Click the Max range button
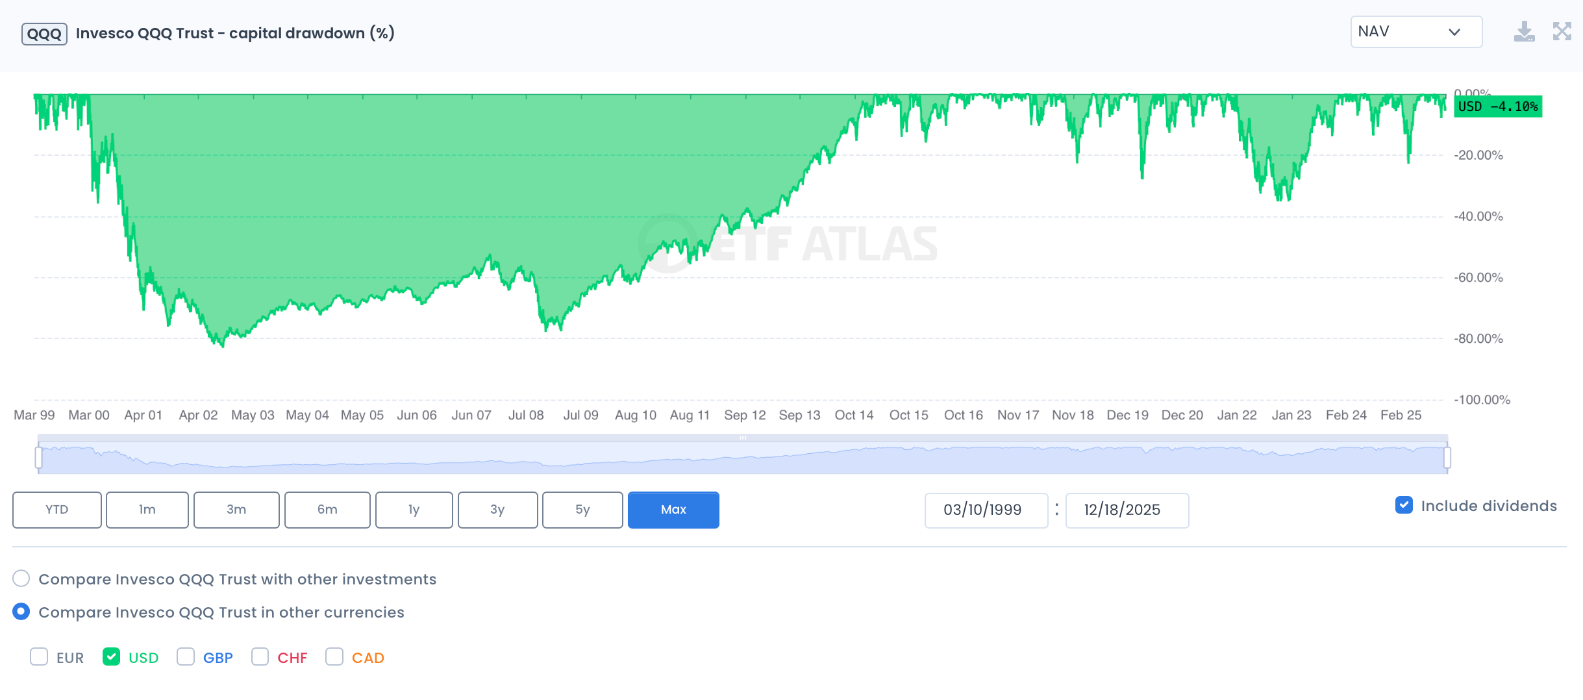Viewport: 1583px width, 700px height. 673,510
